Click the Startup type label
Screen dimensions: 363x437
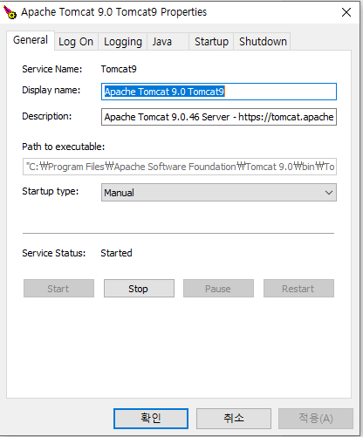coord(51,191)
